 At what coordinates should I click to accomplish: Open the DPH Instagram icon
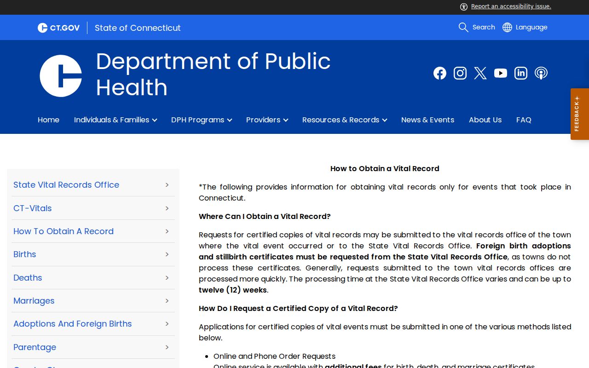point(460,73)
